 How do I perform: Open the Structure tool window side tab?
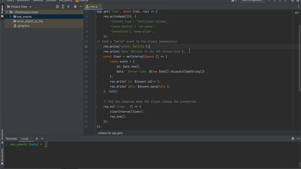coord(2,136)
